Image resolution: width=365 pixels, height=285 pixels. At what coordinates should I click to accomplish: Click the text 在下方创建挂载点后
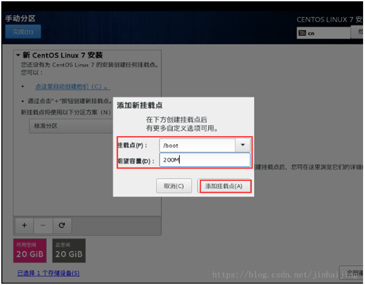coord(177,120)
